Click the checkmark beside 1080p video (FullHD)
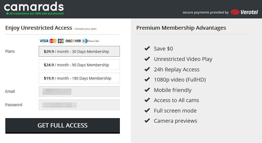Screen dimensions: 262x143 [147, 80]
